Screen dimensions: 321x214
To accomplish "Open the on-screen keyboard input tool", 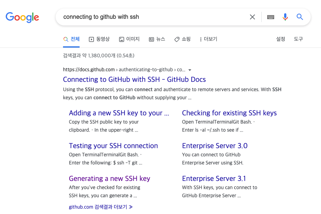I will click(271, 17).
